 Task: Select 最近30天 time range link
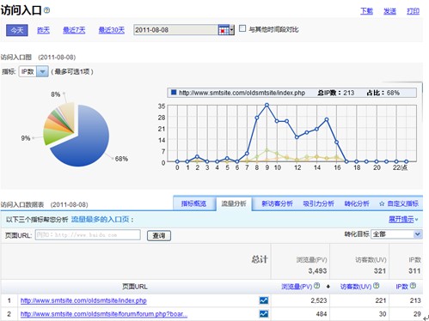pos(112,30)
